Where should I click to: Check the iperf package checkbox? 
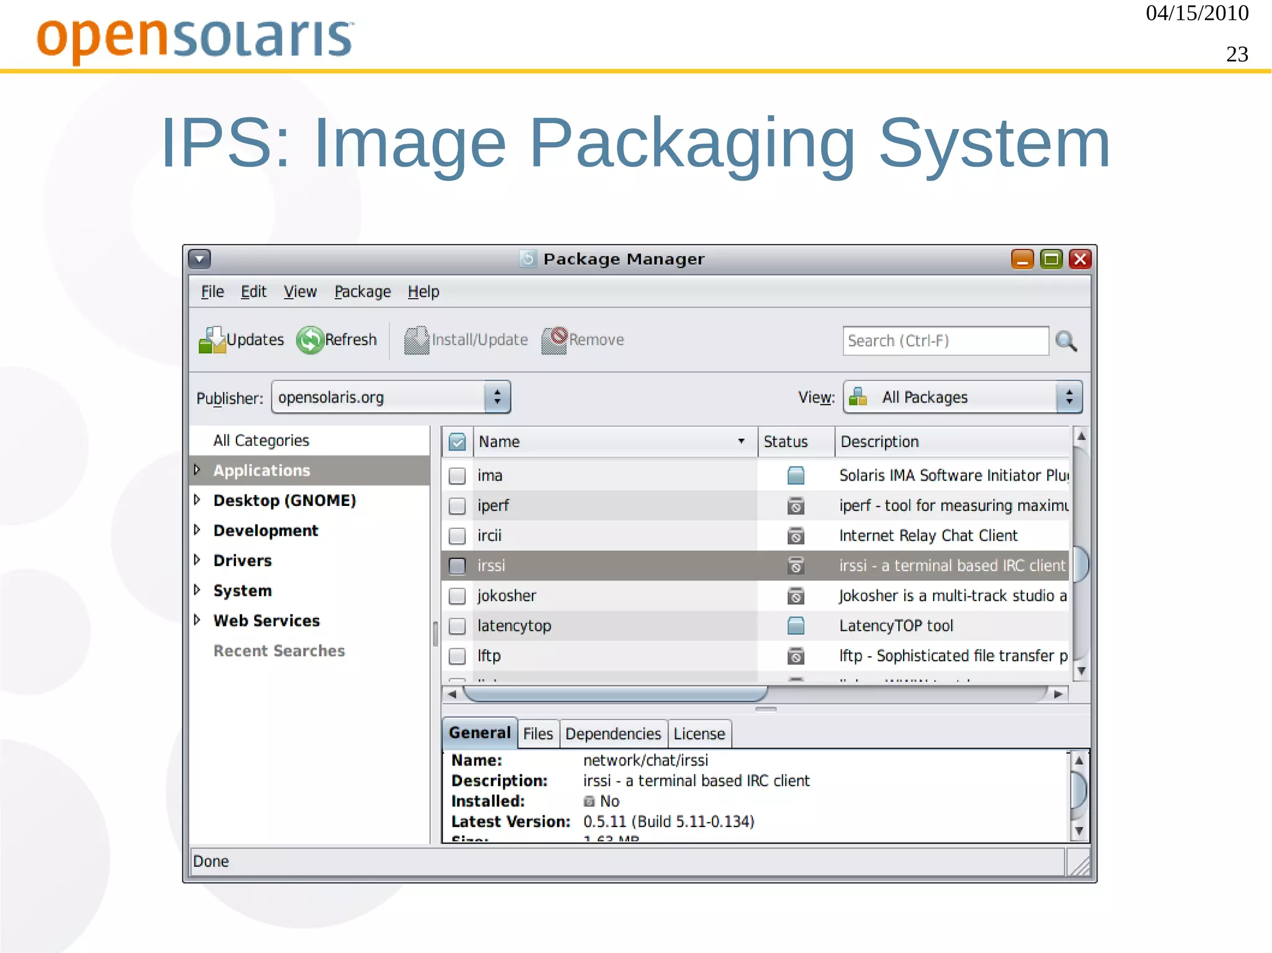[457, 505]
